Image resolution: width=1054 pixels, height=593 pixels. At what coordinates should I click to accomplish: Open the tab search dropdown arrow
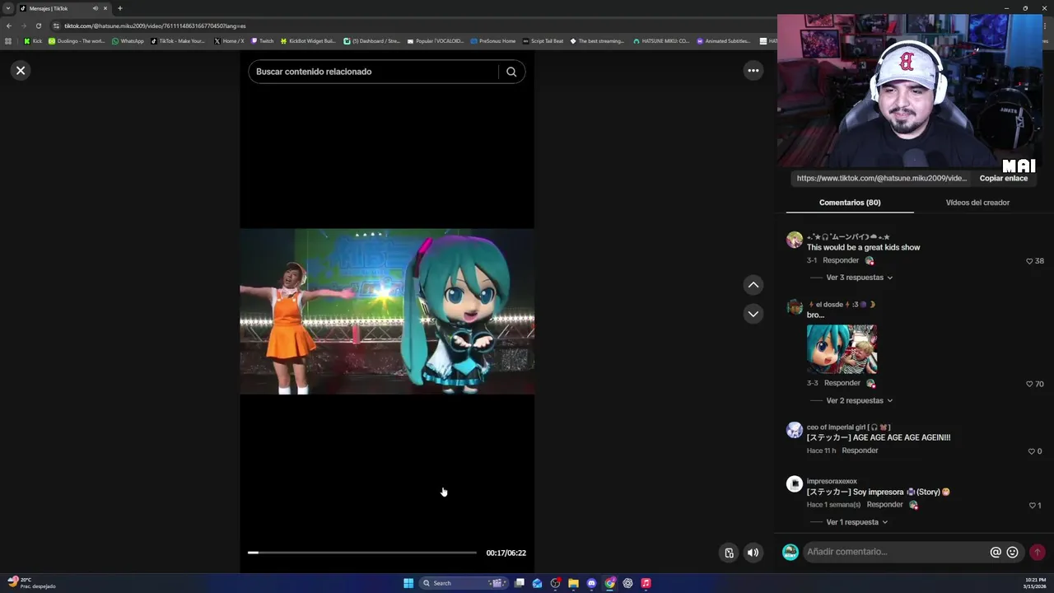point(8,8)
